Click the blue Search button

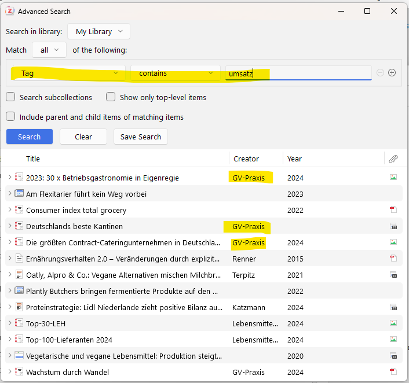(30, 137)
